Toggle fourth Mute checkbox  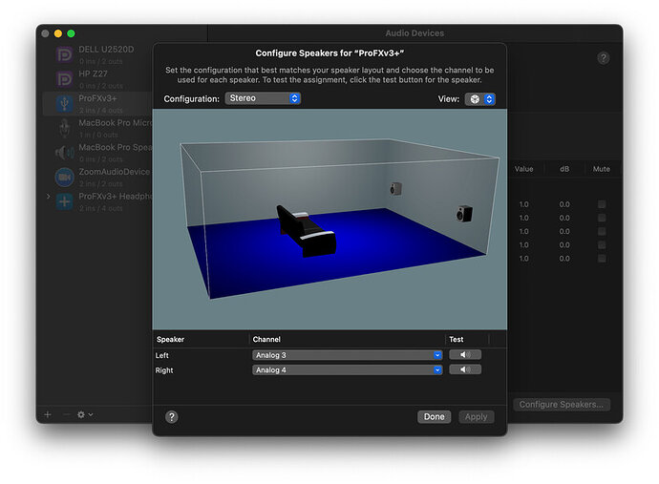coord(602,244)
